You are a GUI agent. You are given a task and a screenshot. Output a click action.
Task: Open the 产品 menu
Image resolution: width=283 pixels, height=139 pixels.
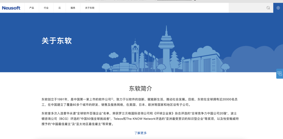[x=32, y=8]
